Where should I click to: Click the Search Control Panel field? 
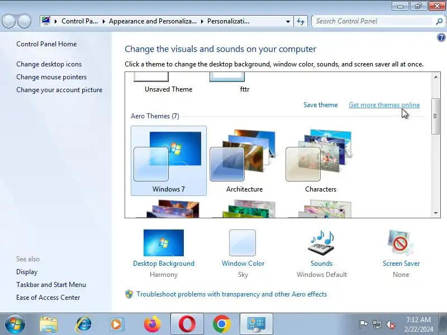[374, 21]
